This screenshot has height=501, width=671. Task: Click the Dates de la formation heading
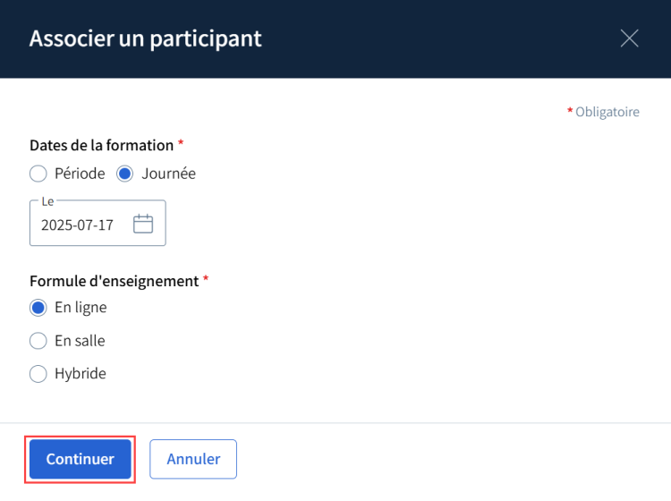(x=101, y=146)
